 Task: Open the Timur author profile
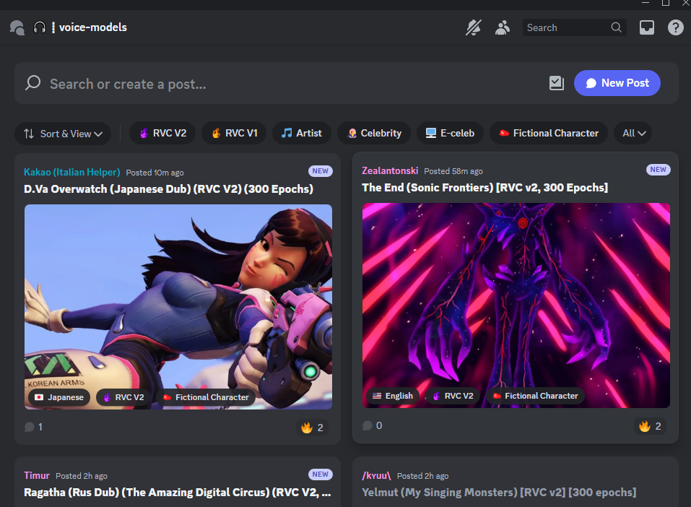pyautogui.click(x=37, y=475)
